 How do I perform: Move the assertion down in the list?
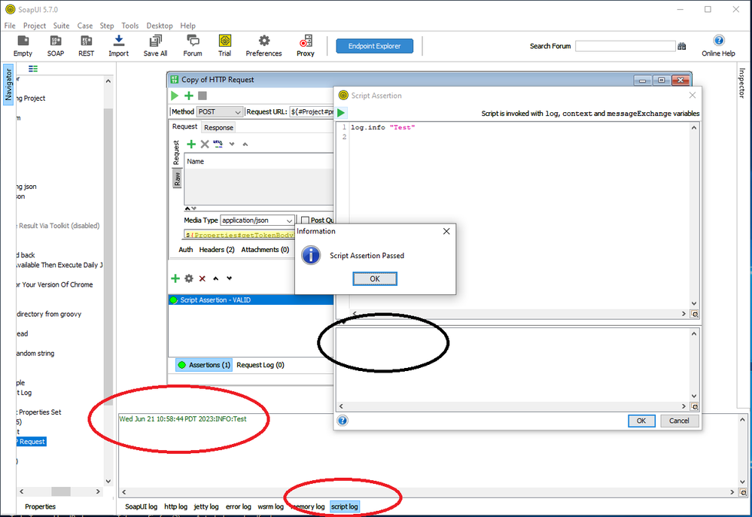tap(230, 278)
